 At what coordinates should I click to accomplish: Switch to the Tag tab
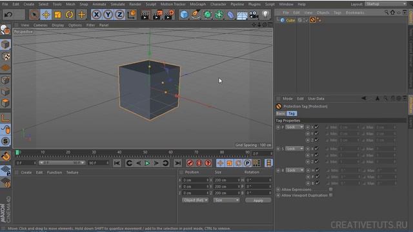pos(292,113)
